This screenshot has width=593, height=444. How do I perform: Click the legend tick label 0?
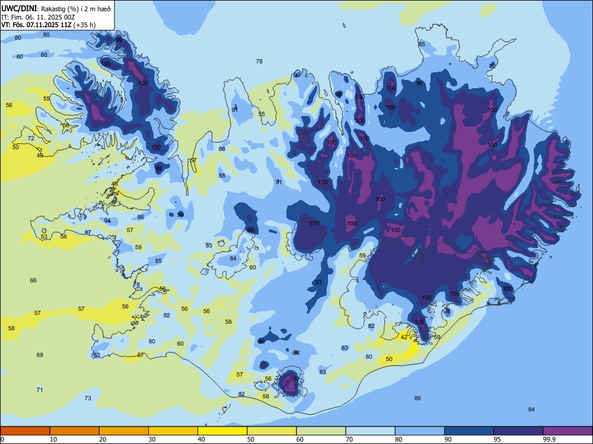[2, 439]
